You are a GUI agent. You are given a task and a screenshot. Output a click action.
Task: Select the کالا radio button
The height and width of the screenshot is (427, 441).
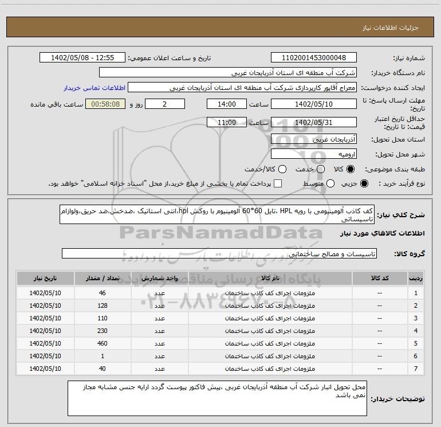coord(351,169)
